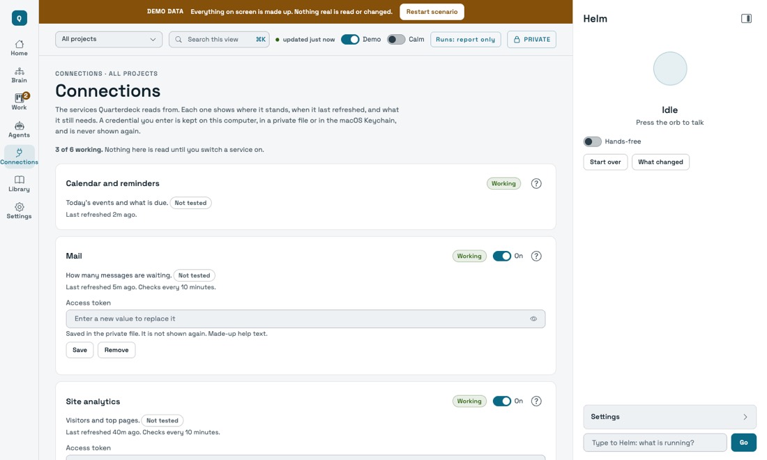Focus the Search this view field
The width and height of the screenshot is (767, 460).
coord(219,40)
